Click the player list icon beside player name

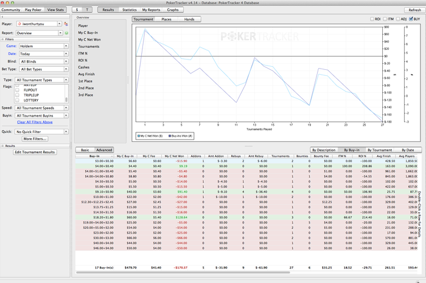point(66,24)
